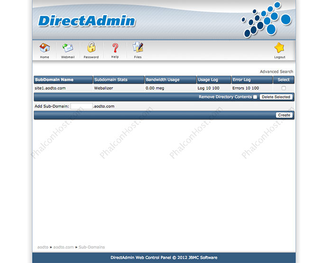Go to aodto breadcrumb link
Image resolution: width=332 pixels, height=263 pixels.
click(43, 247)
